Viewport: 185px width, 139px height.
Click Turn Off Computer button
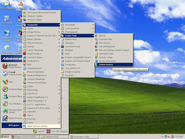pos(57,131)
